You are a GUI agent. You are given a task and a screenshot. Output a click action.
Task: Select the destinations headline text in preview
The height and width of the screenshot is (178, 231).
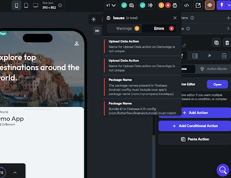pyautogui.click(x=39, y=68)
